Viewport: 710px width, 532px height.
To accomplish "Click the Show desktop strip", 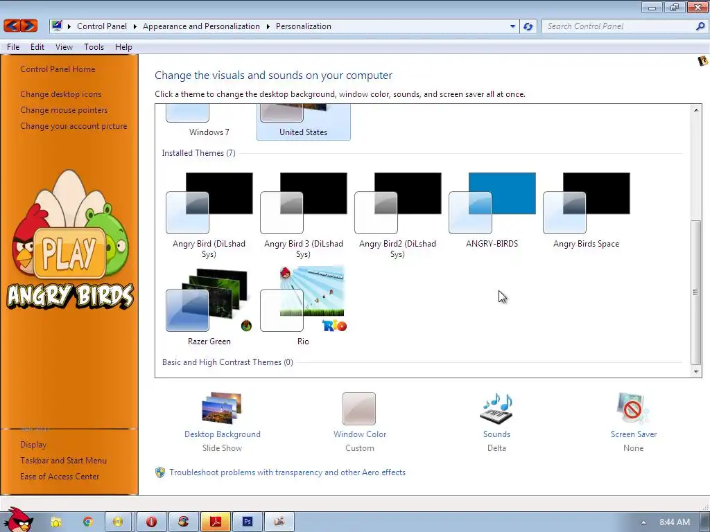I will tap(704, 522).
